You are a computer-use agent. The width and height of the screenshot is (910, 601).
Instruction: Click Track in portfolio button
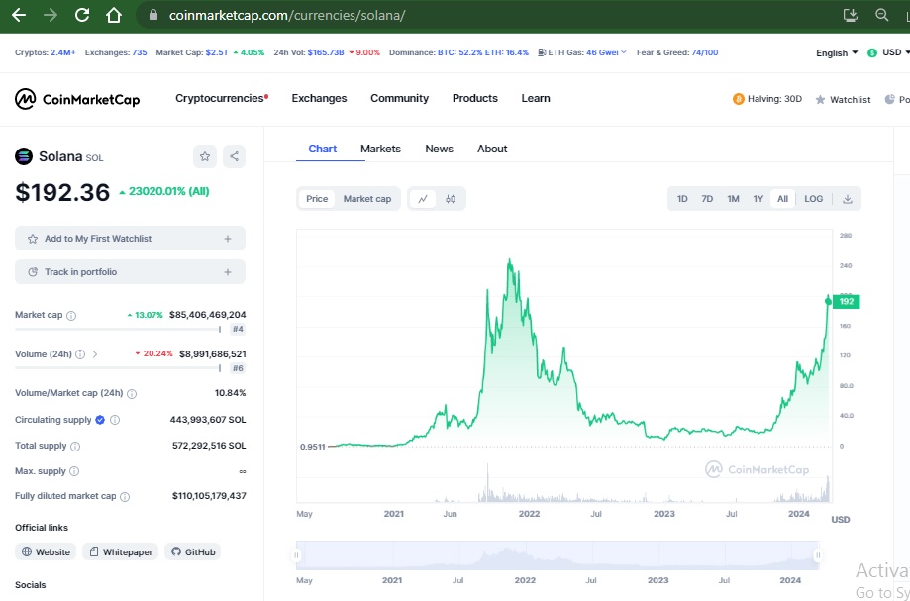[130, 272]
